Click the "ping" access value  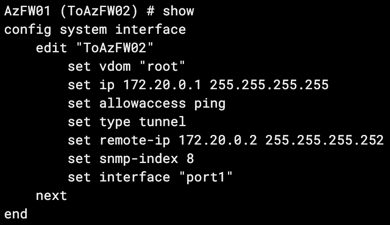[210, 104]
